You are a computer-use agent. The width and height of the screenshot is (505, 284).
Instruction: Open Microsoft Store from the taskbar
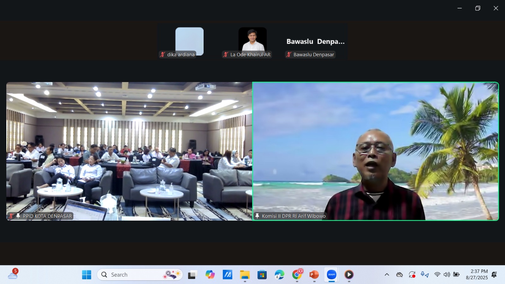click(x=262, y=275)
